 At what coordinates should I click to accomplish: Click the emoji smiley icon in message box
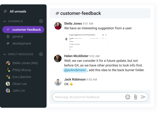(128, 97)
